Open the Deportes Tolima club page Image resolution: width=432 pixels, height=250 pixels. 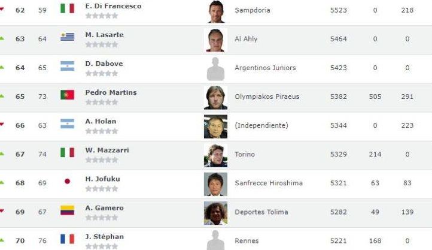pos(261,212)
